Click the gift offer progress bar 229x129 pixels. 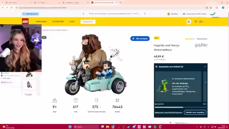click(180, 107)
